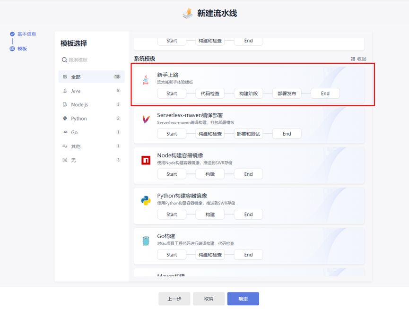
Task: Click the 取消 cancel button
Action: [209, 299]
